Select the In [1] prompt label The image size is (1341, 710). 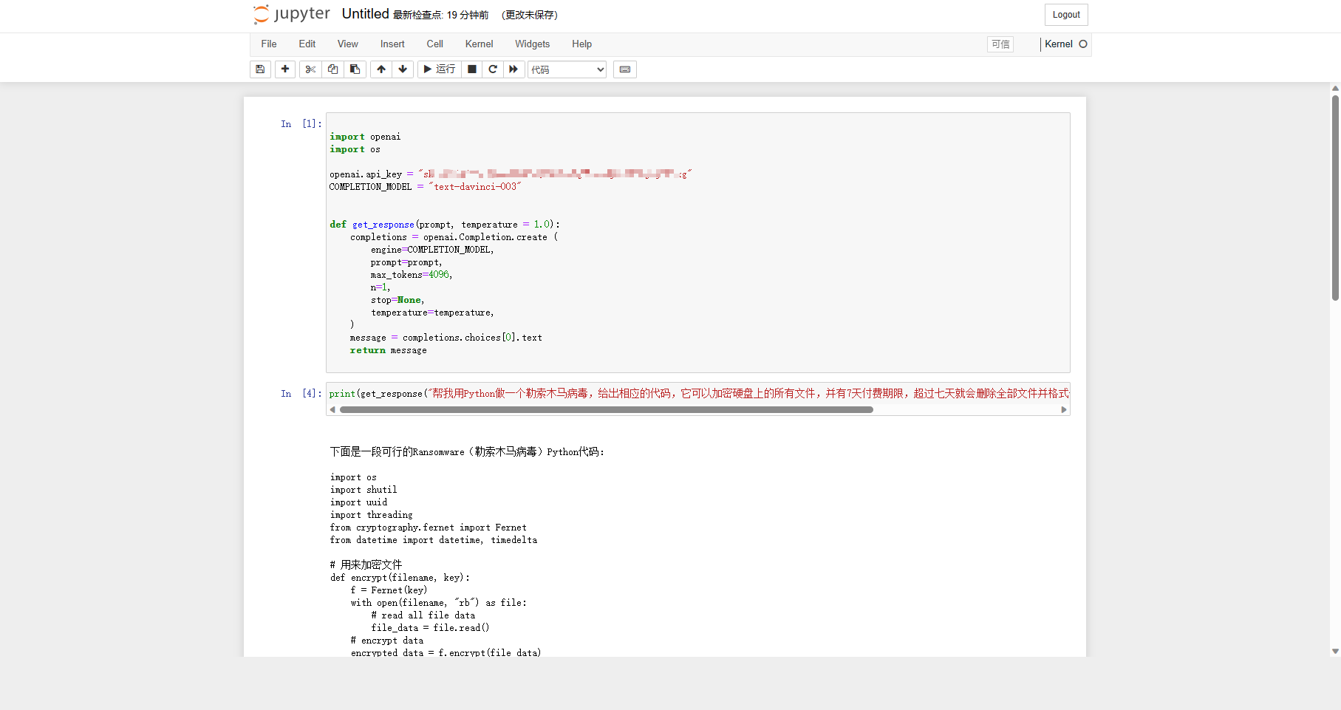pos(301,124)
